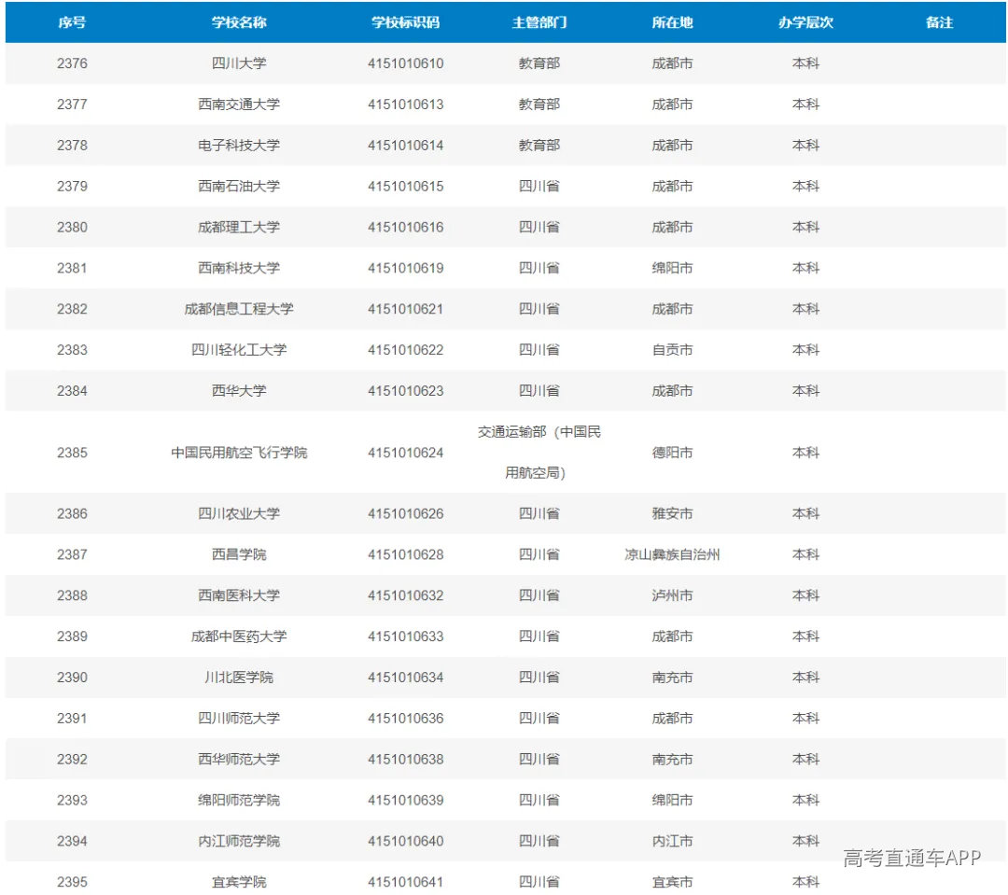Click the 序号 column header
This screenshot has height=895, width=1008.
(72, 22)
